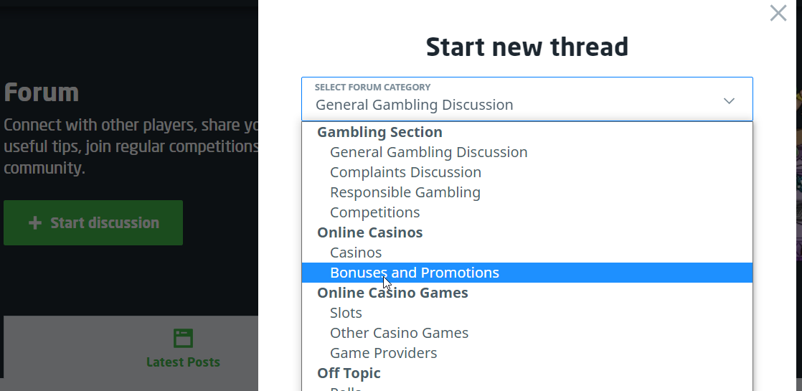Choose Complaints Discussion category
The width and height of the screenshot is (802, 391).
tap(405, 172)
